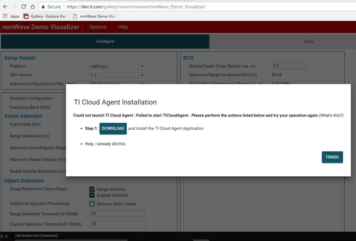
Task: Switch to the Configure tab
Action: [105, 41]
